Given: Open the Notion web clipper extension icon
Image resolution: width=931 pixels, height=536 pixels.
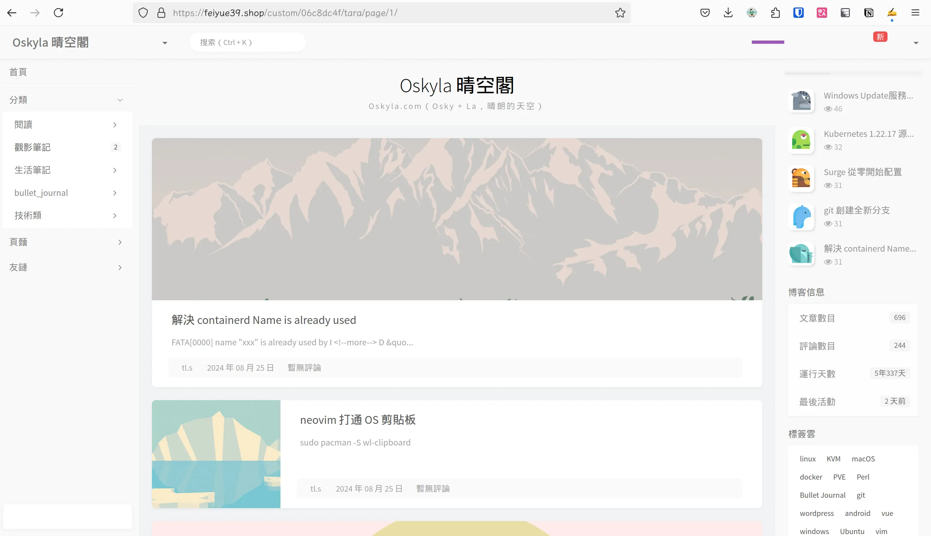Looking at the screenshot, I should [869, 13].
